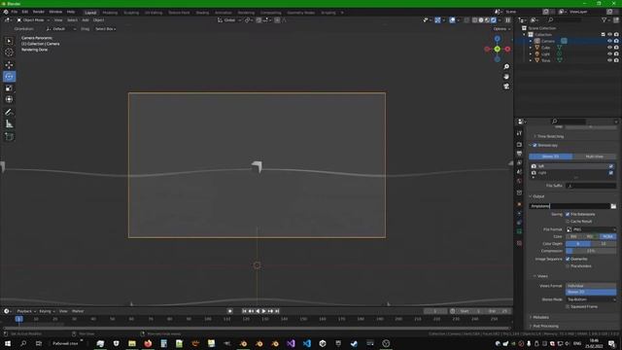Open the Object Data properties tab icon

tap(519, 231)
